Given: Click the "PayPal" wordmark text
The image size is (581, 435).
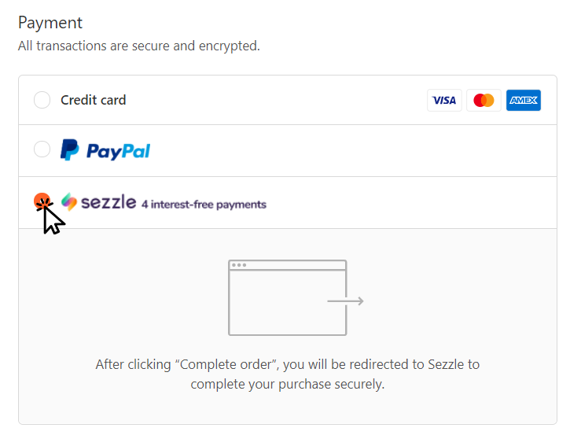Looking at the screenshot, I should coord(118,150).
